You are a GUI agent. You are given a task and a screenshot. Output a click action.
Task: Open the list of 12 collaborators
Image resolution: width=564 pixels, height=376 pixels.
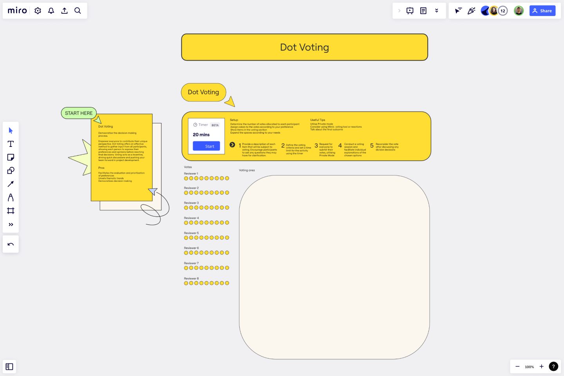click(503, 11)
